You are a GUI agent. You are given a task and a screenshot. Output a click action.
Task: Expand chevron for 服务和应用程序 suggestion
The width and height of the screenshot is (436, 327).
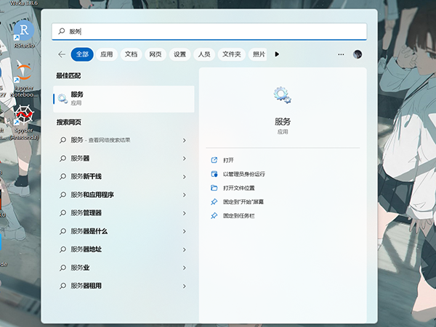click(184, 195)
